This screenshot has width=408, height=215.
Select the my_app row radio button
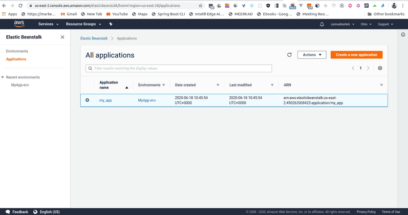pos(88,100)
